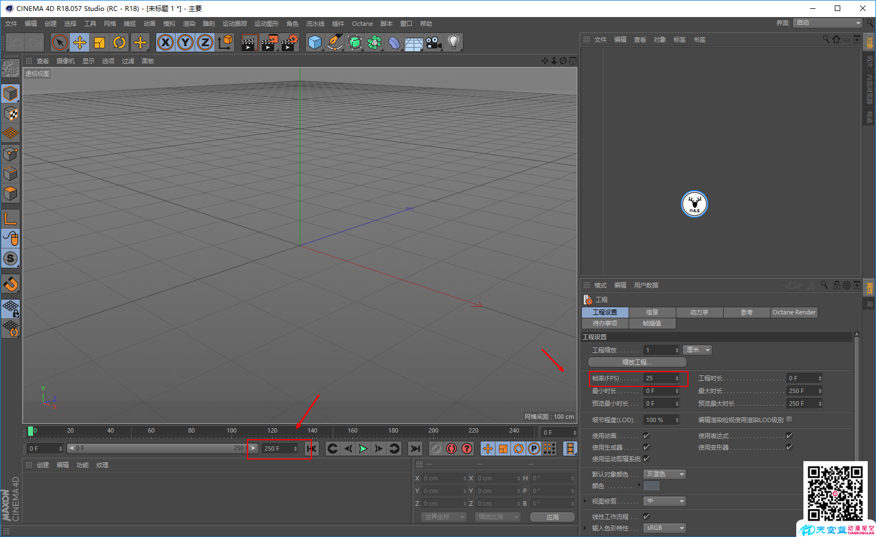Open the Octane menu
This screenshot has height=537, width=876.
[x=362, y=24]
